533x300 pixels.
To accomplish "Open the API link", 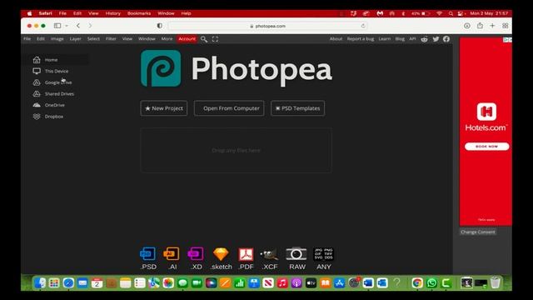I will click(x=412, y=39).
